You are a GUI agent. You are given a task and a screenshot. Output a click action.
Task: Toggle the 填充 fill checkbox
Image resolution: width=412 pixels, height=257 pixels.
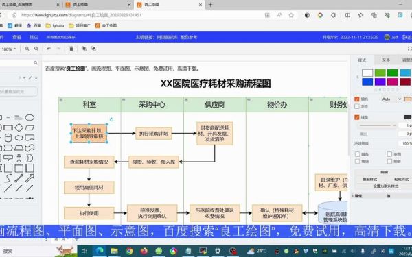tap(357, 99)
